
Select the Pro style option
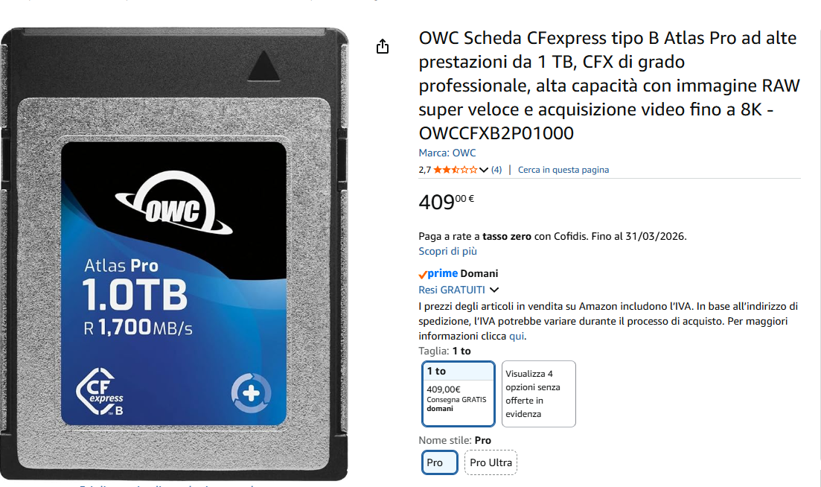tap(439, 462)
